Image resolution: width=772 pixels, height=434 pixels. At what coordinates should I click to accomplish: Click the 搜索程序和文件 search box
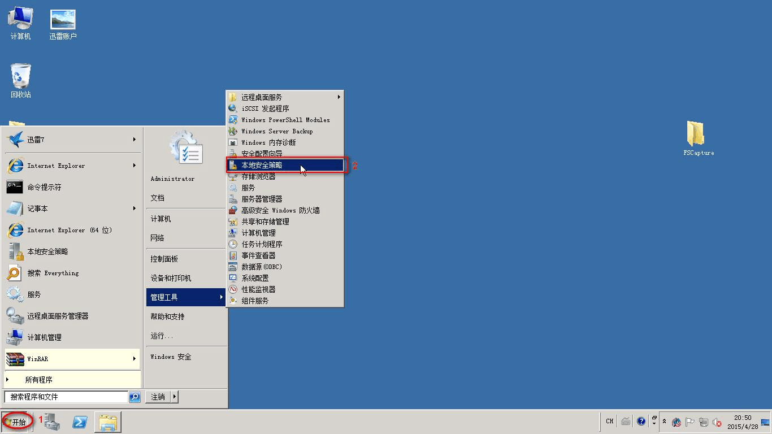66,397
